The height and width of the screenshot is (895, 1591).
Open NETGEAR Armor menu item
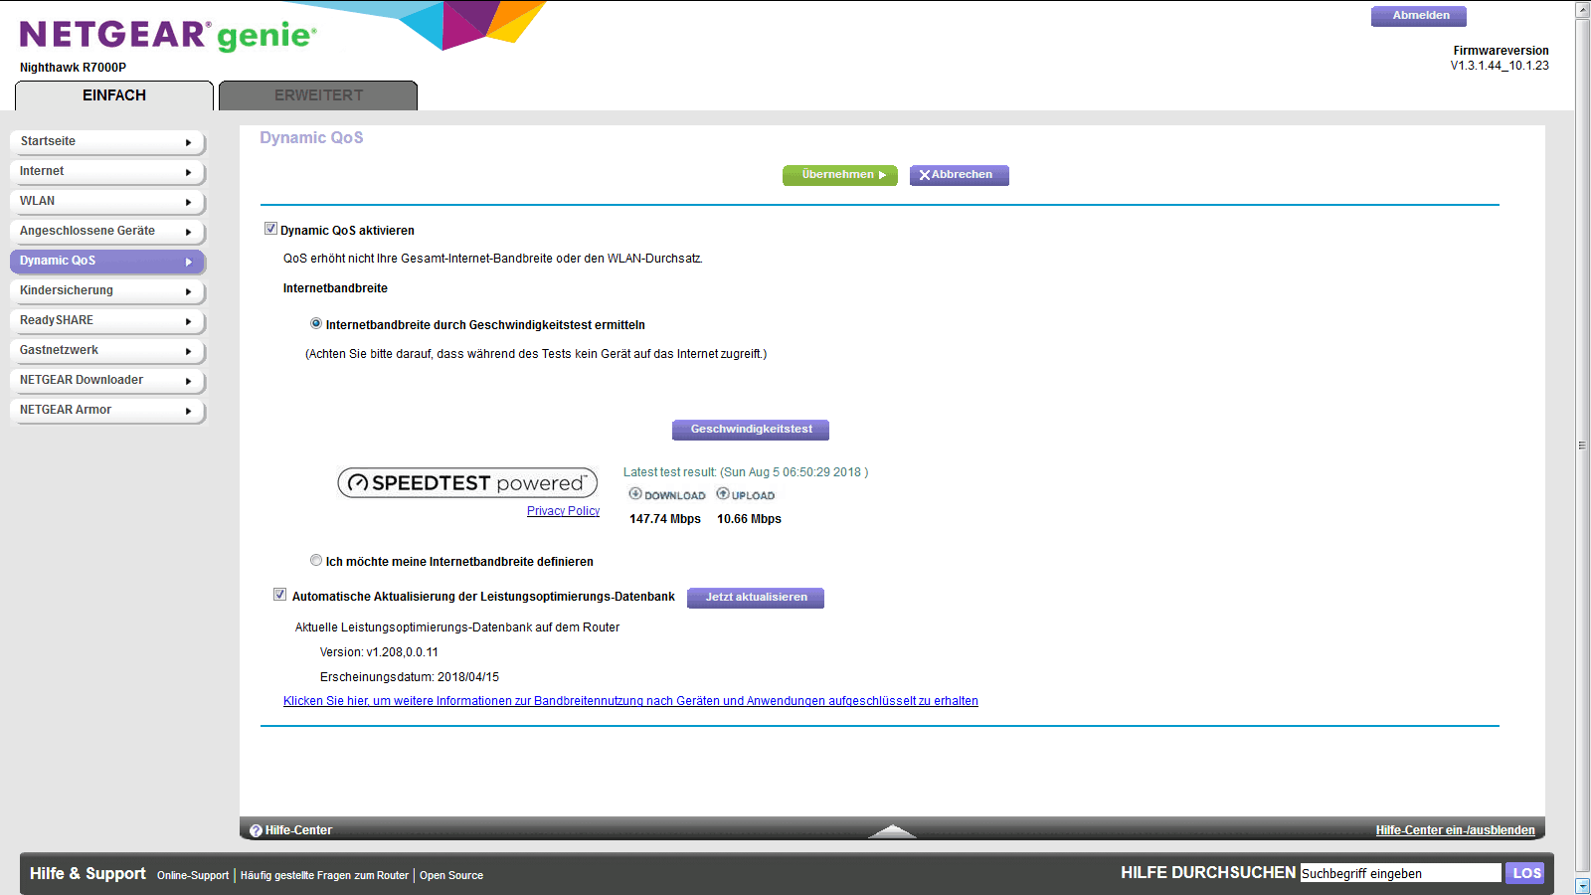[107, 411]
